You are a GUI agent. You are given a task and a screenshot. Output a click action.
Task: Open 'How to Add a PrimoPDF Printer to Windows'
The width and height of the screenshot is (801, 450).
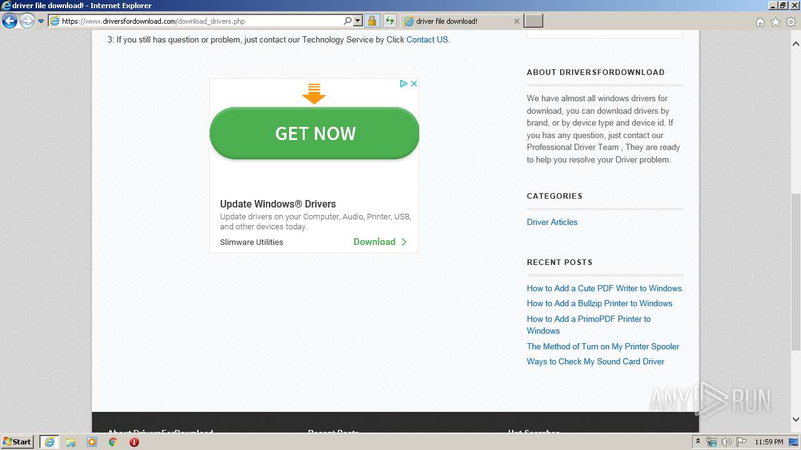pos(589,325)
